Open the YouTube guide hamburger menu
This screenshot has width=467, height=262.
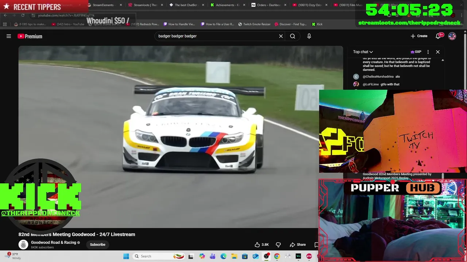(9, 36)
